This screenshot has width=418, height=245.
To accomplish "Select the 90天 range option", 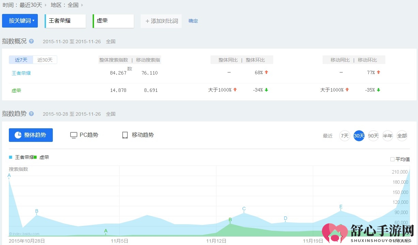I will coord(373,136).
